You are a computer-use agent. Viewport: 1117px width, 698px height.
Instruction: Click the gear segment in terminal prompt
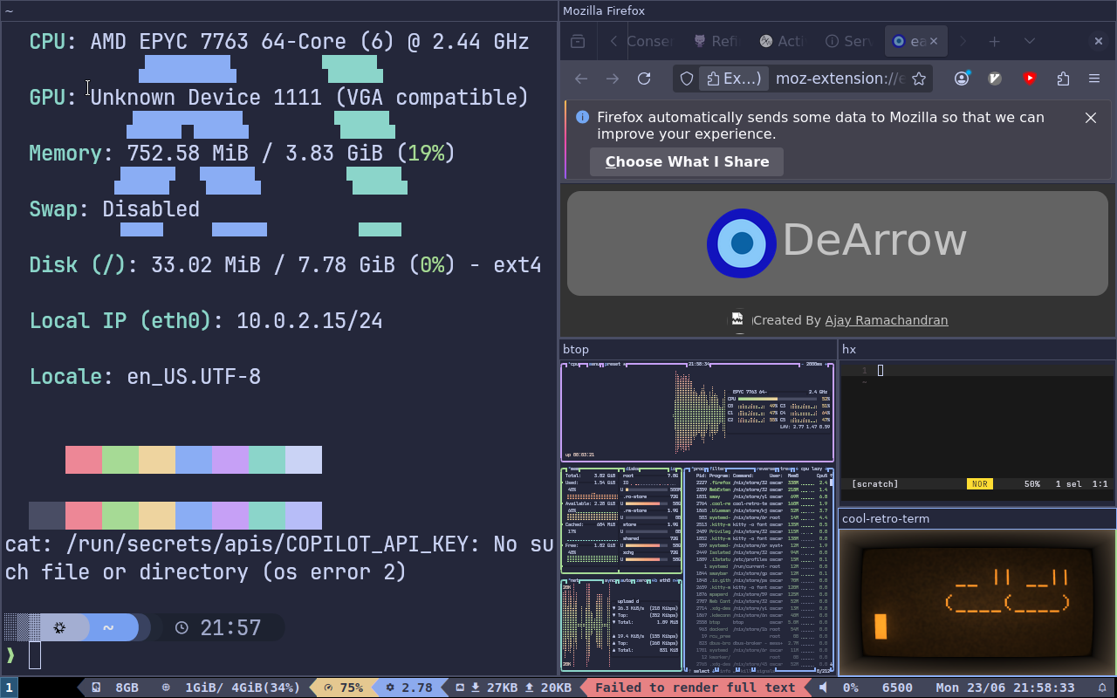click(x=59, y=627)
